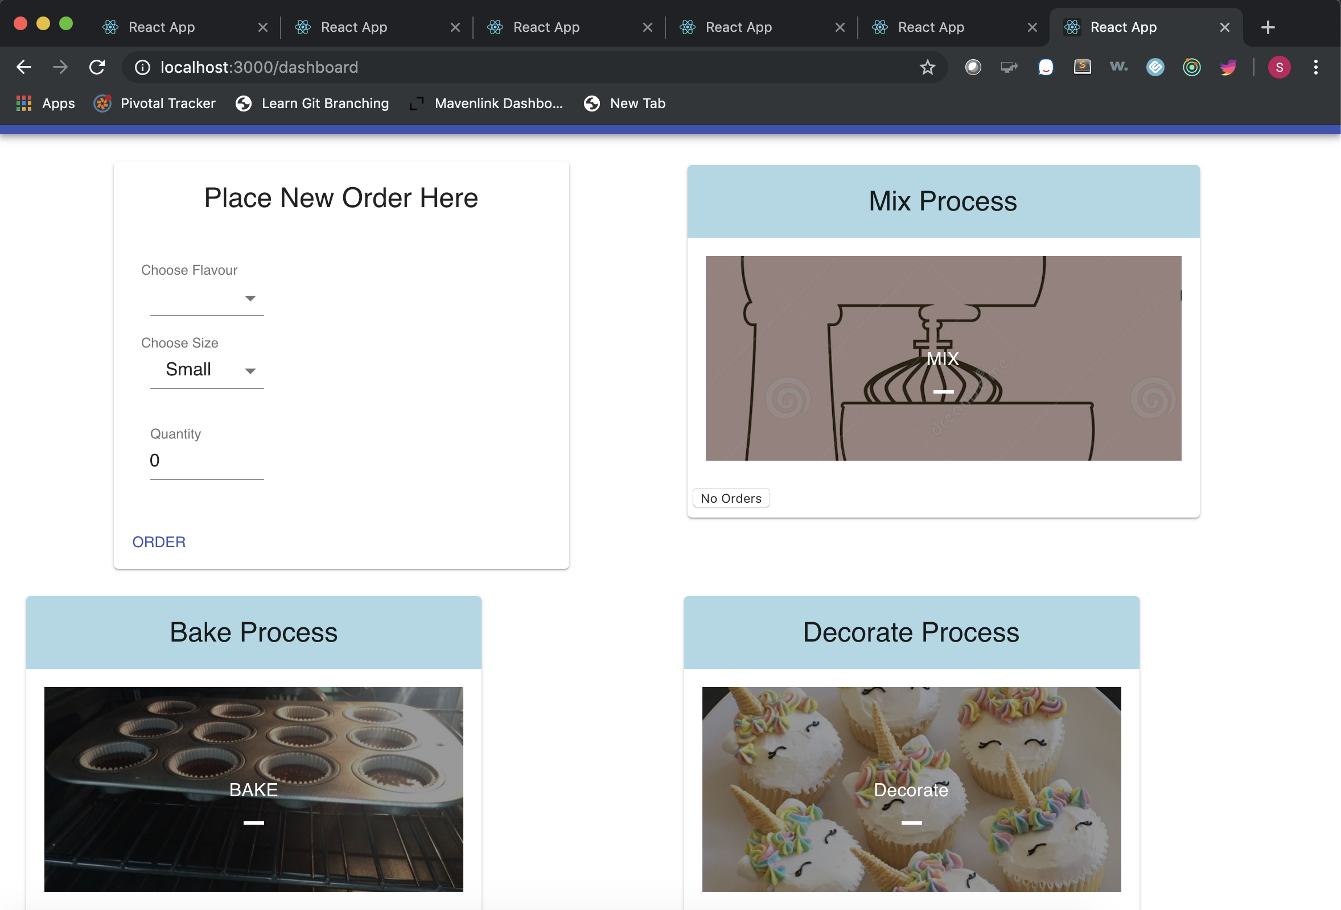Switch to the first React App tab

click(162, 27)
